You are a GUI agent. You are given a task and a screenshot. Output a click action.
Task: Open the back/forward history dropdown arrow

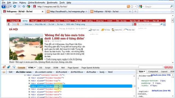pos(11,7)
